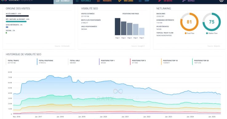This screenshot has height=119, width=227.
Task: Open the user account icon
Action: point(221,1)
